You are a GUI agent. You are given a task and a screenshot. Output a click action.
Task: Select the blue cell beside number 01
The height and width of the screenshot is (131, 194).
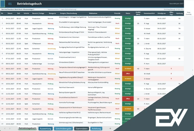coord(2,4)
